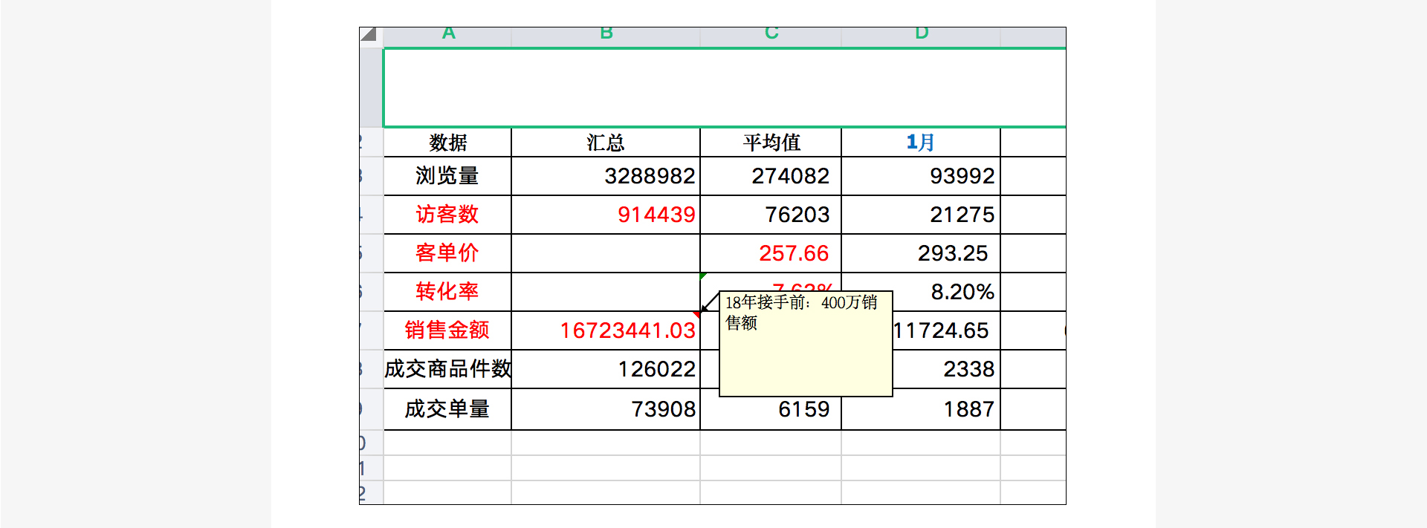
Task: Click the yellow comment note box
Action: point(806,356)
